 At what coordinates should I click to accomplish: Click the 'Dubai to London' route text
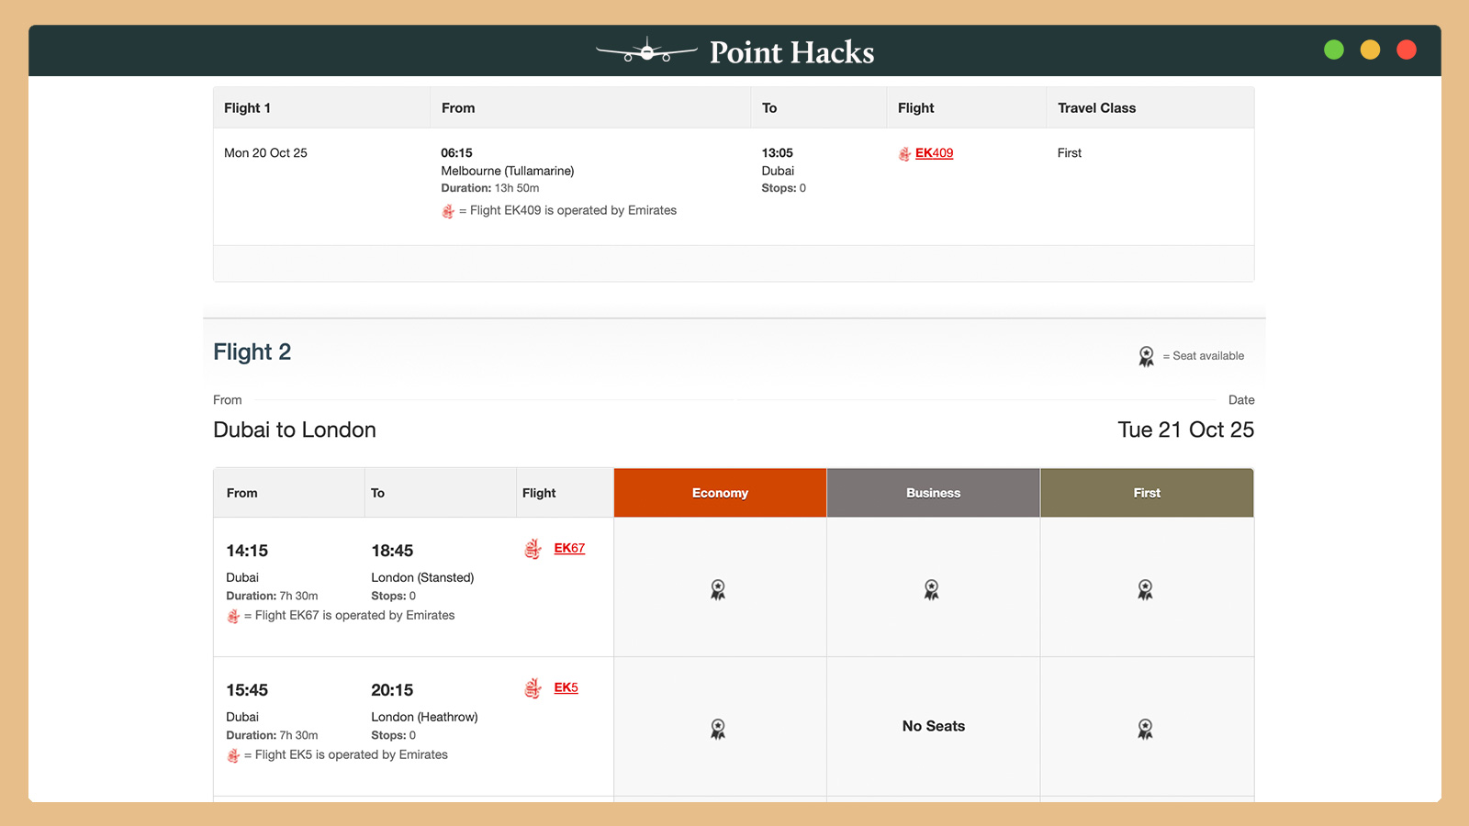point(295,430)
